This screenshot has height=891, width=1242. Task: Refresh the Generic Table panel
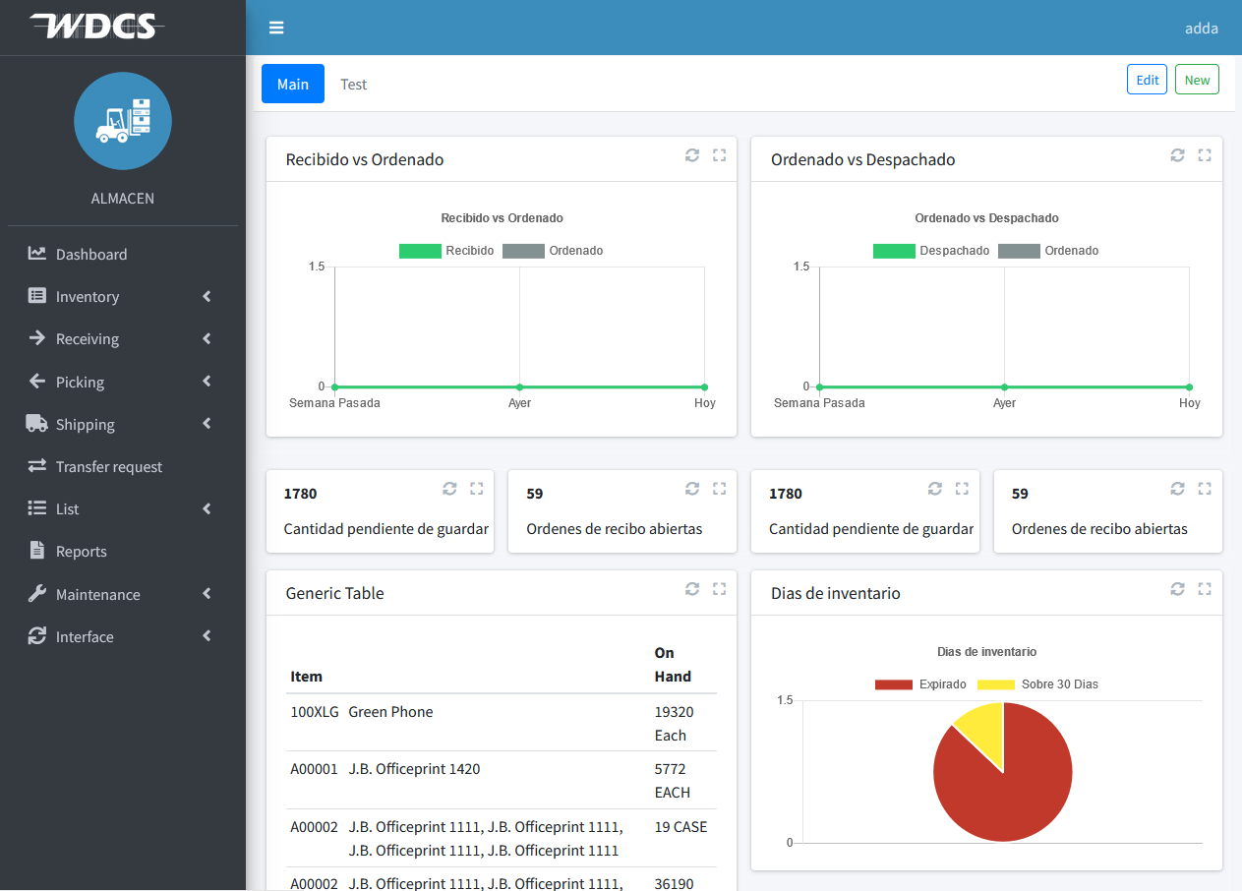pos(692,589)
